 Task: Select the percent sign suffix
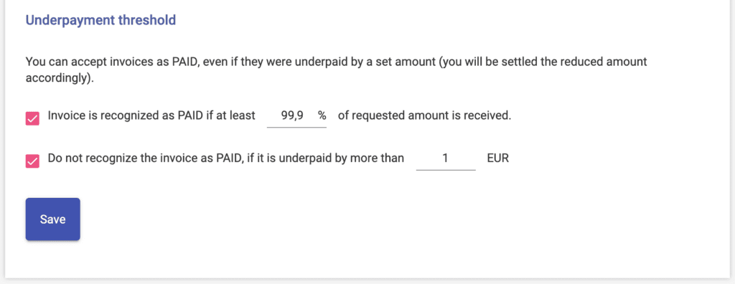(322, 115)
